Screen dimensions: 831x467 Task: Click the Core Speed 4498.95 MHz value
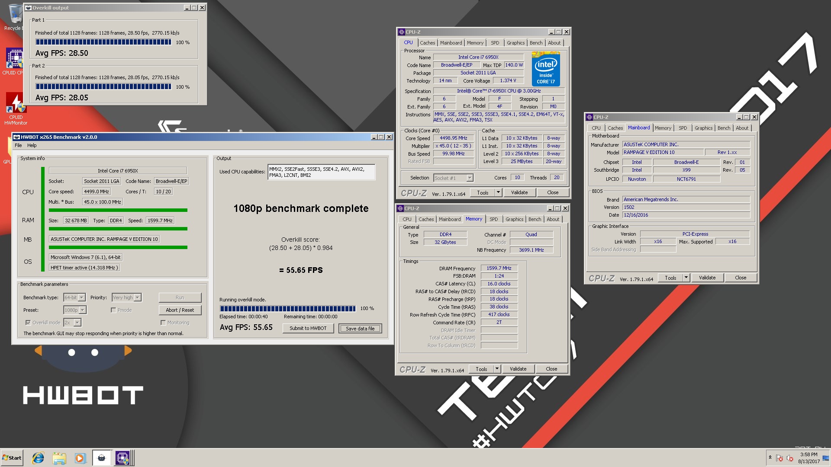[x=454, y=138]
